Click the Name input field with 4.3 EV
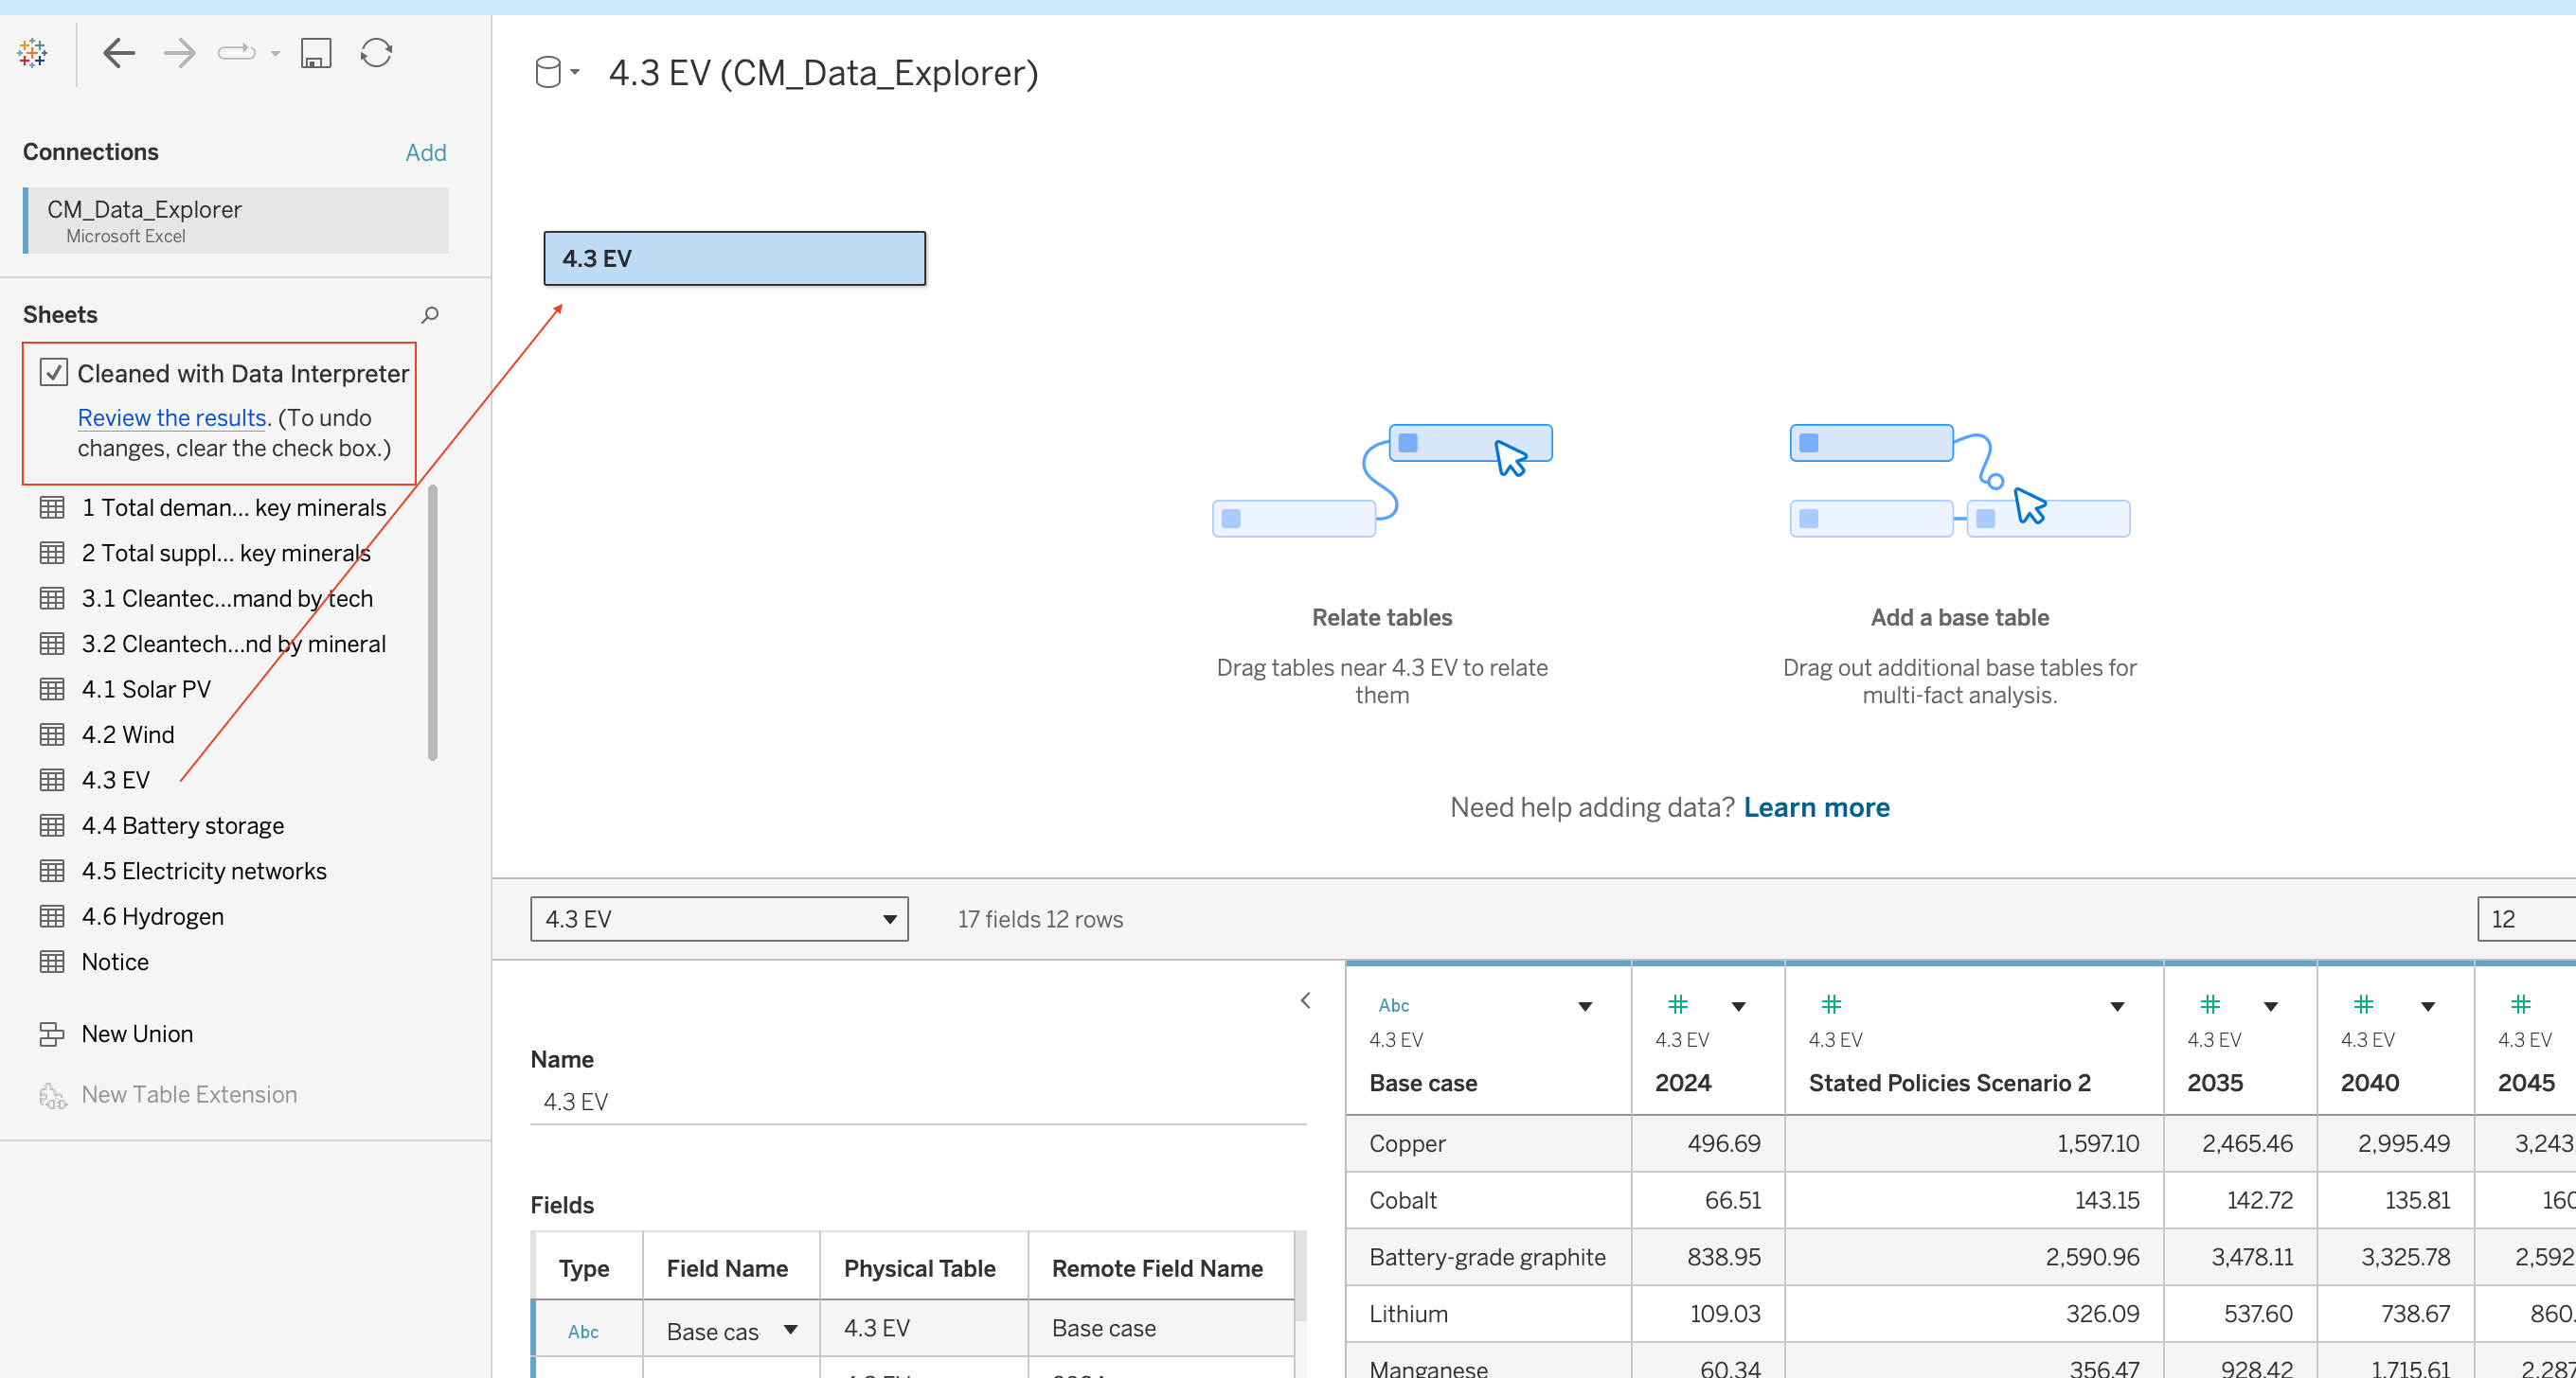2576x1378 pixels. tap(918, 1102)
